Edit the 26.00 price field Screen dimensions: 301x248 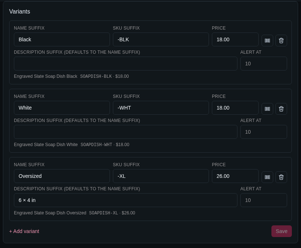coord(235,176)
